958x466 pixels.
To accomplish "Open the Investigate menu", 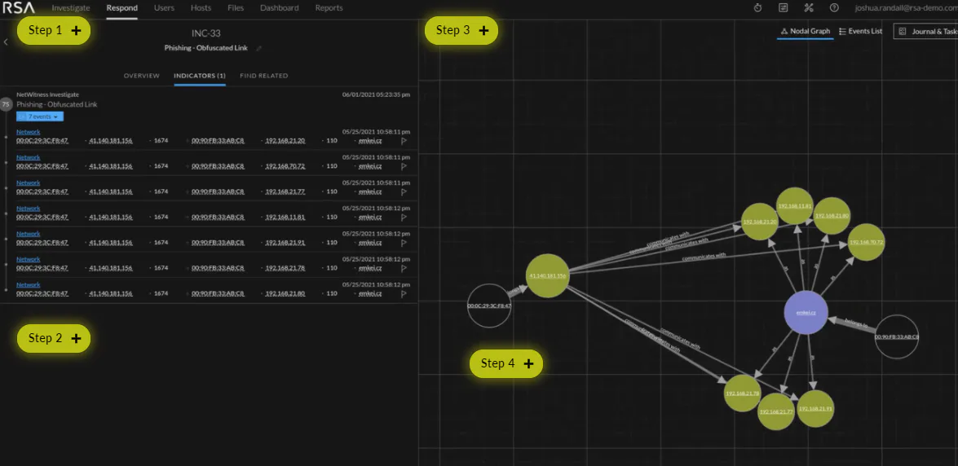I will (x=71, y=8).
